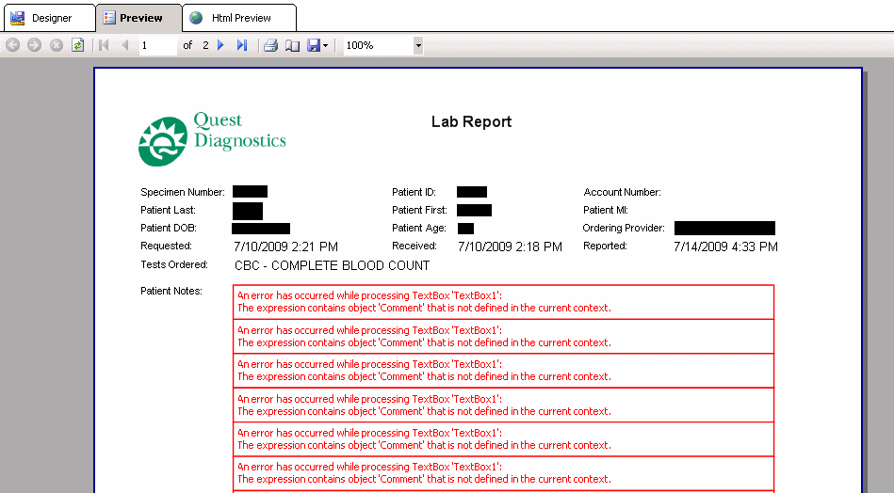Click the Patient MI label

pyautogui.click(x=606, y=210)
